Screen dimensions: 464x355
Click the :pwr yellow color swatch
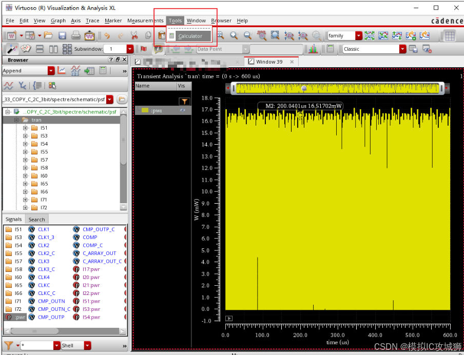point(145,110)
